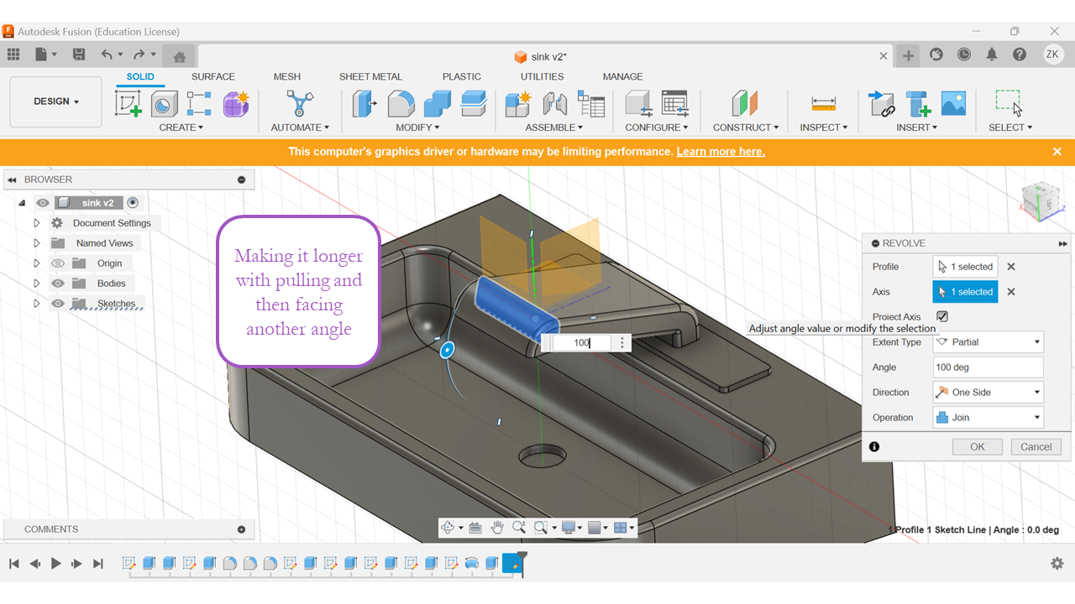Click the Job Status clock icon

pyautogui.click(x=964, y=55)
